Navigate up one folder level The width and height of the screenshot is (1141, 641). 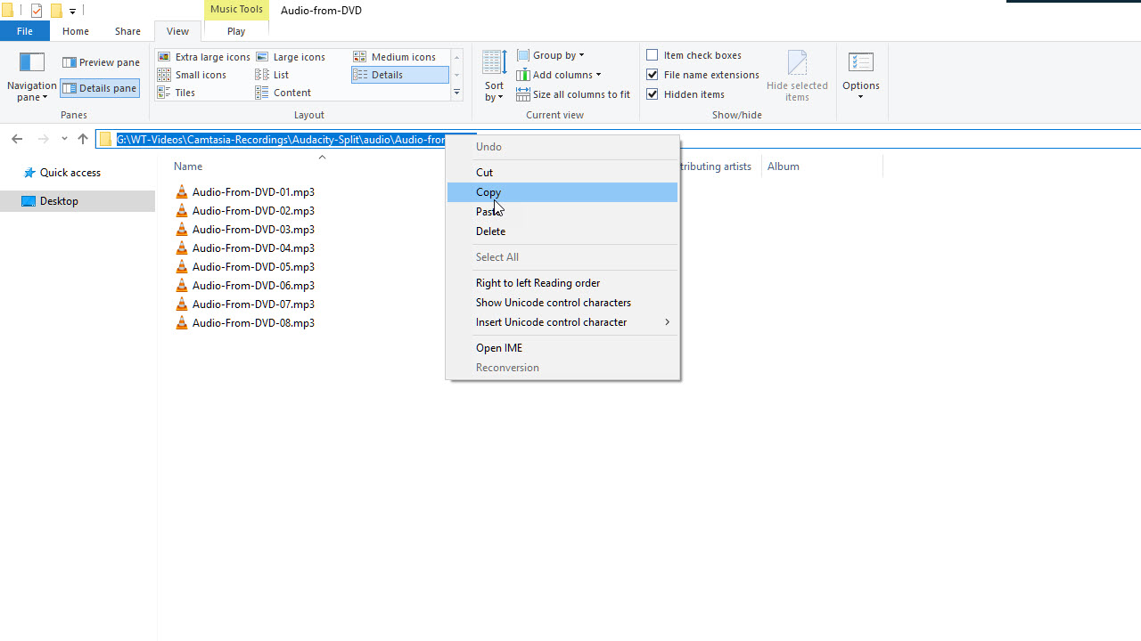82,139
